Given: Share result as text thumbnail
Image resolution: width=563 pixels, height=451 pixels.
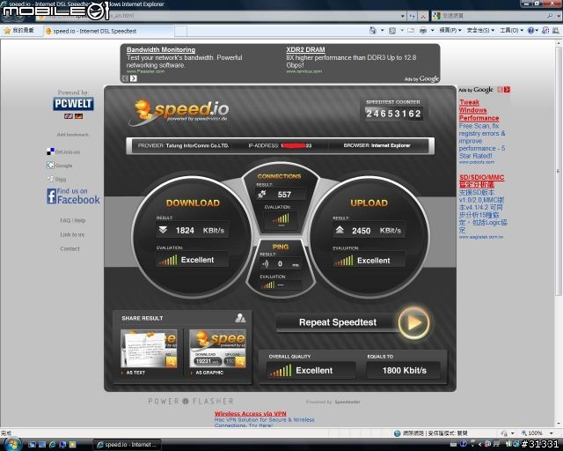Looking at the screenshot, I should click(x=149, y=349).
